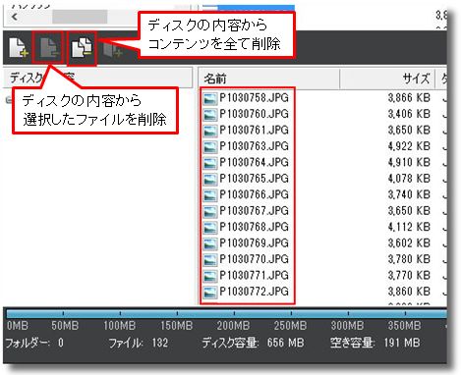Click the disc capacity usage bar

[226, 314]
